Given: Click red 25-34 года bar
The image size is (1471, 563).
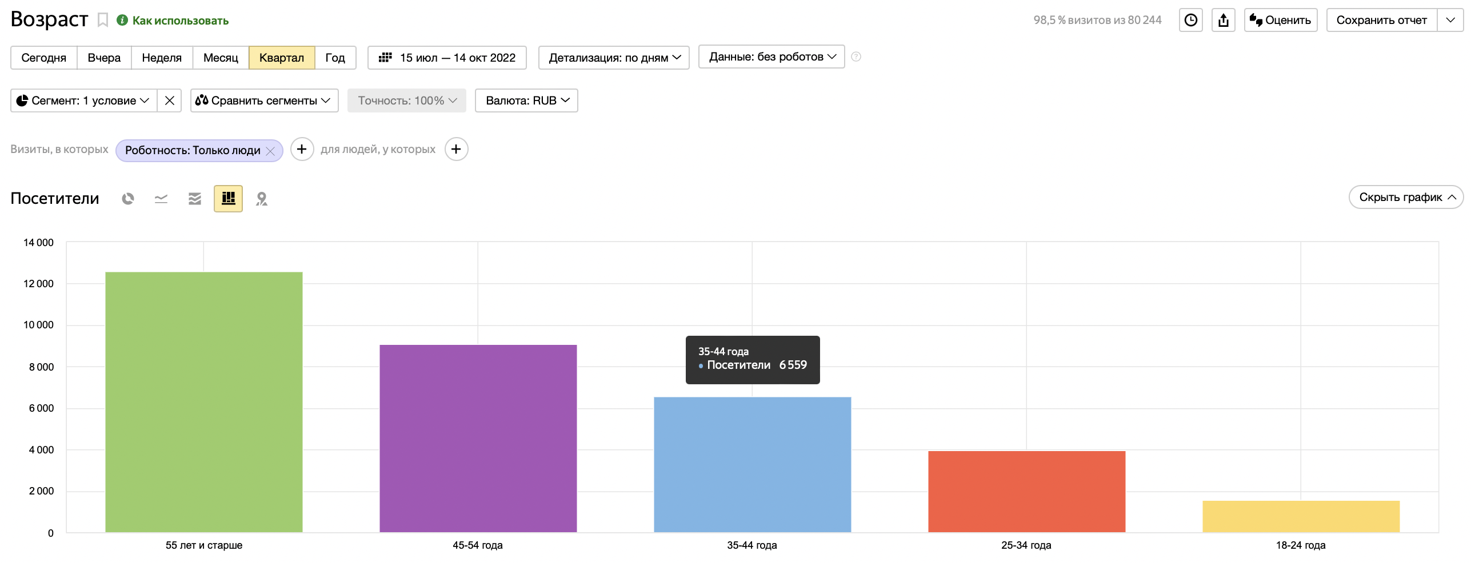Looking at the screenshot, I should [x=1027, y=492].
